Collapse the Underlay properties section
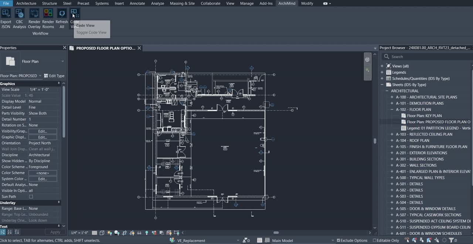Image resolution: width=473 pixels, height=244 pixels. point(58,202)
